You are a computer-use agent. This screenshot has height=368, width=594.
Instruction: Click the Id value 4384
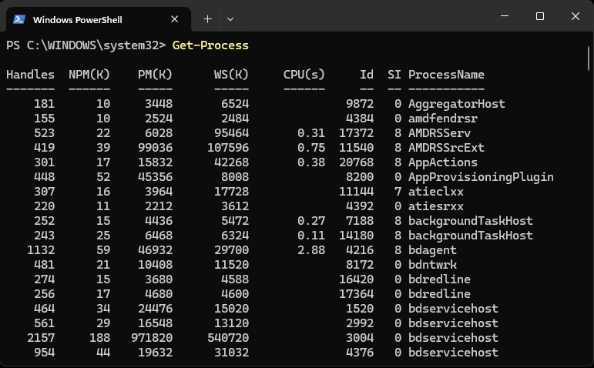pyautogui.click(x=360, y=119)
